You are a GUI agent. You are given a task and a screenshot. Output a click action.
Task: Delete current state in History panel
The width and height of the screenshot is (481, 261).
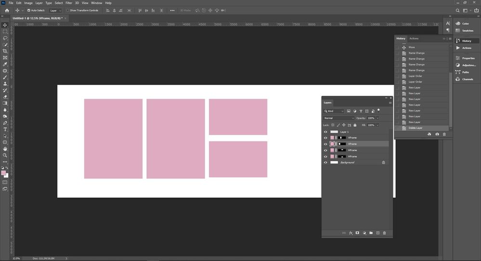pos(444,134)
